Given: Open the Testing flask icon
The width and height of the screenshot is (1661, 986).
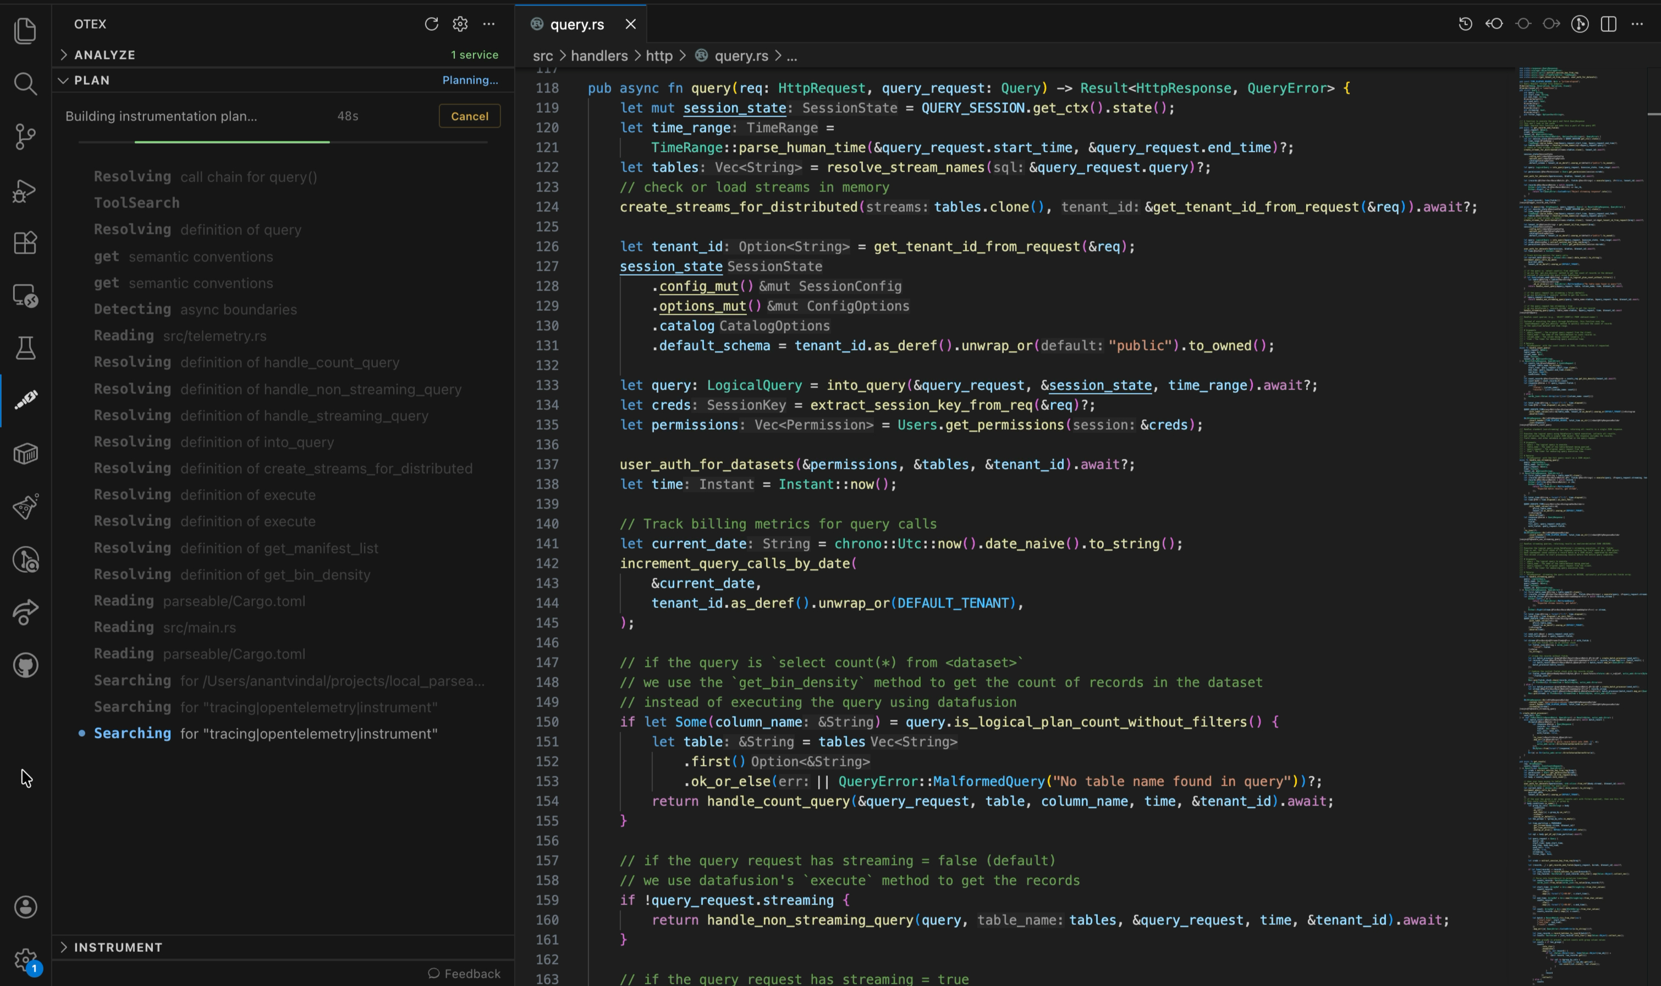Looking at the screenshot, I should pyautogui.click(x=25, y=348).
